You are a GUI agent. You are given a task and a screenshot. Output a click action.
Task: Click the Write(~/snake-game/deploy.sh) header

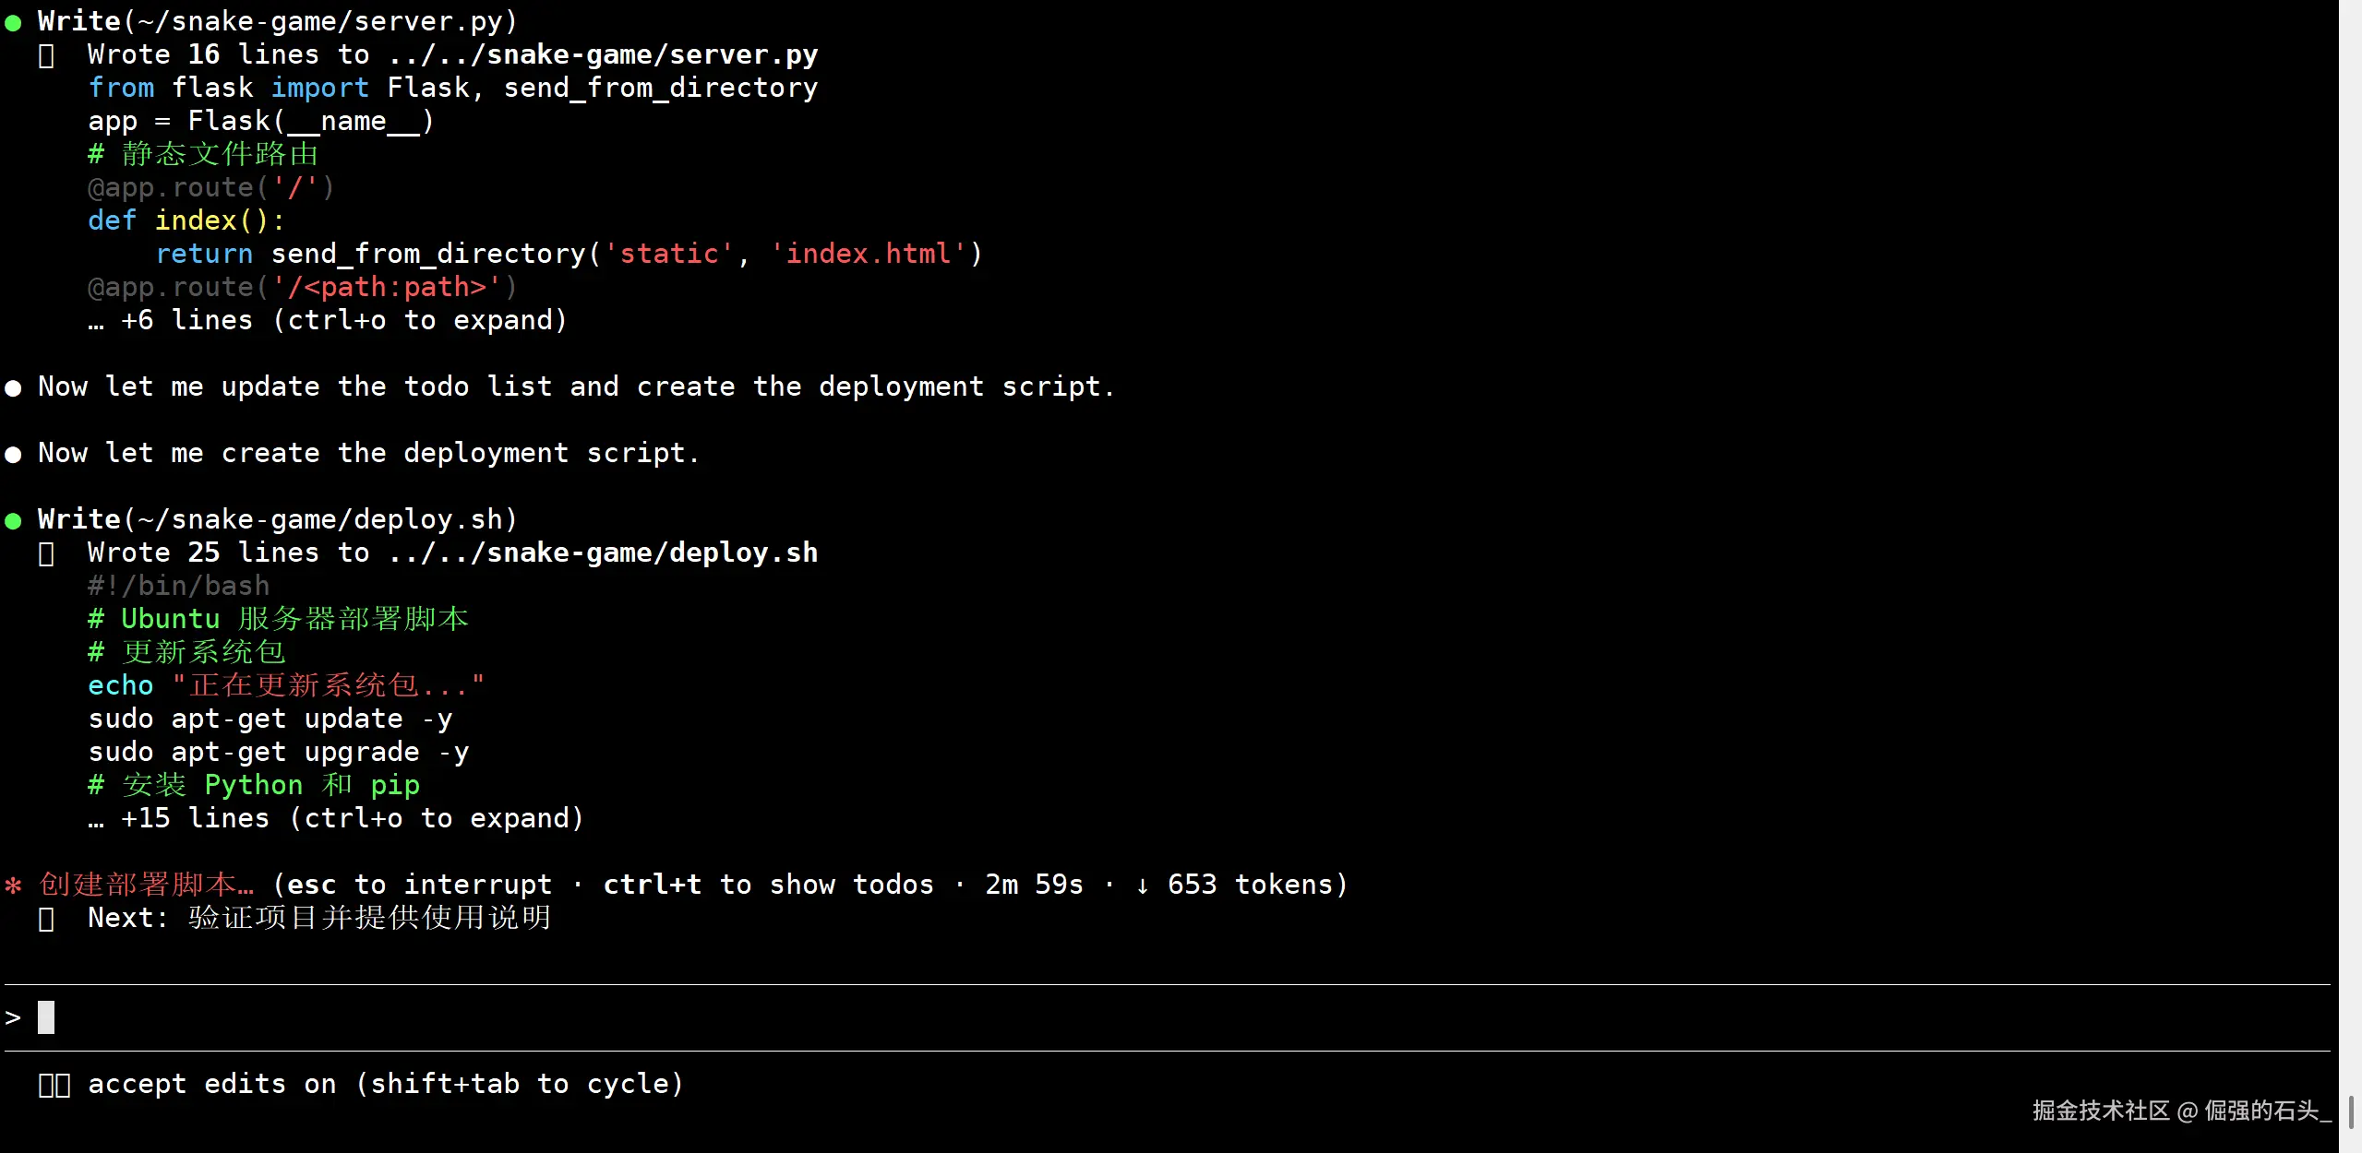(x=277, y=519)
